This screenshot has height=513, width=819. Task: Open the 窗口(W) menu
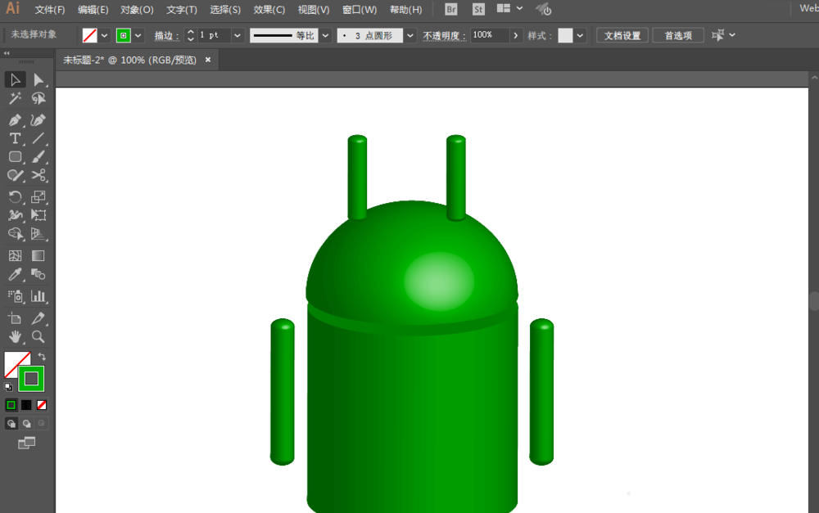tap(360, 10)
